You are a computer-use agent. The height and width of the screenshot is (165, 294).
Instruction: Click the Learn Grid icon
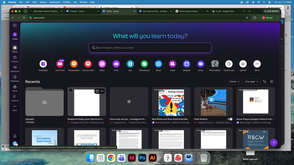[x=60, y=64]
